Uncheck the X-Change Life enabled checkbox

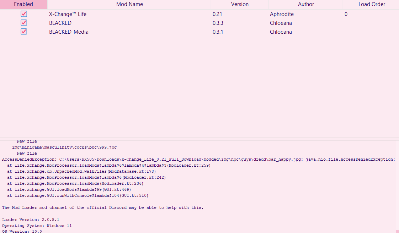coord(24,14)
